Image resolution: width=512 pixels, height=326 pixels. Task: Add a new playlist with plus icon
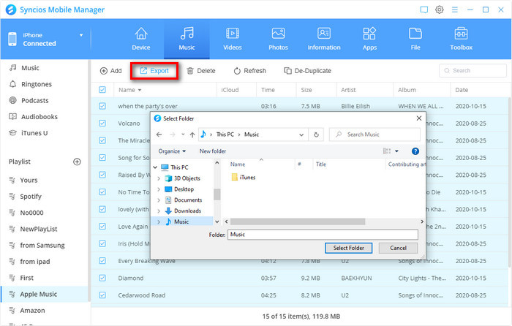click(x=77, y=161)
